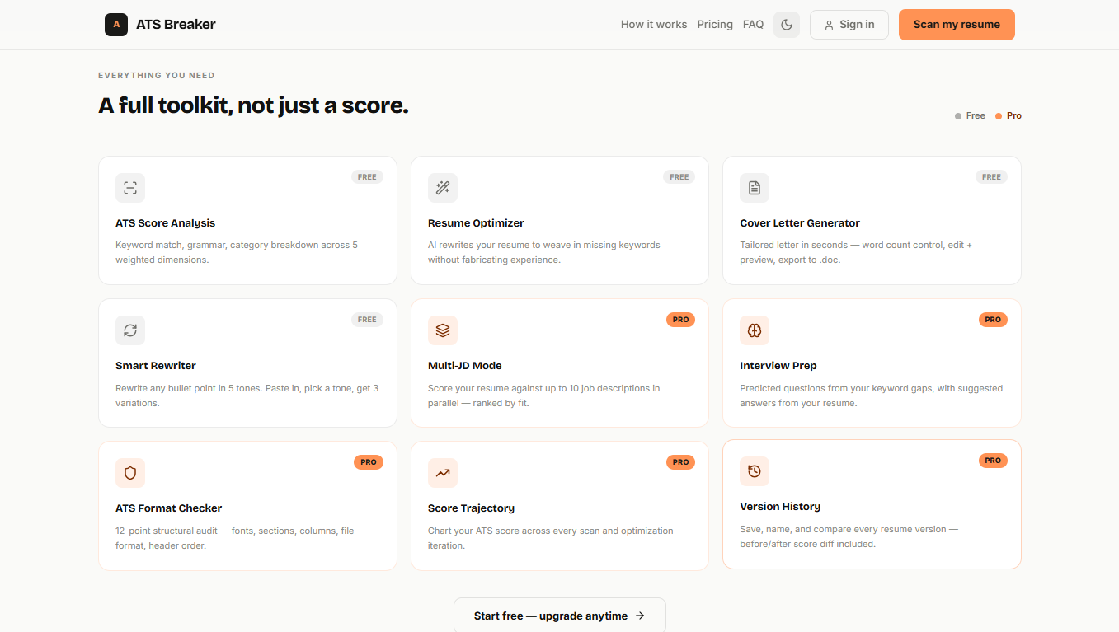Click the ATS Score Analysis scan icon
Image resolution: width=1119 pixels, height=632 pixels.
tap(130, 188)
